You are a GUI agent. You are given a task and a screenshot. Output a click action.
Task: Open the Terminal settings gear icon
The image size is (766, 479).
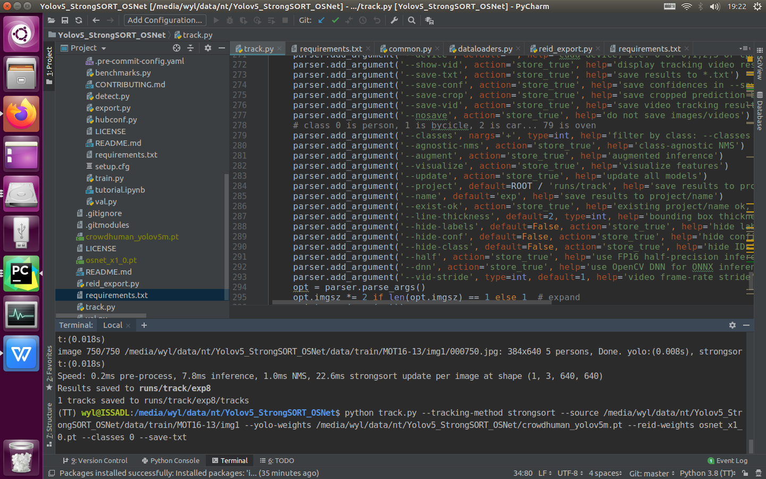(x=732, y=325)
